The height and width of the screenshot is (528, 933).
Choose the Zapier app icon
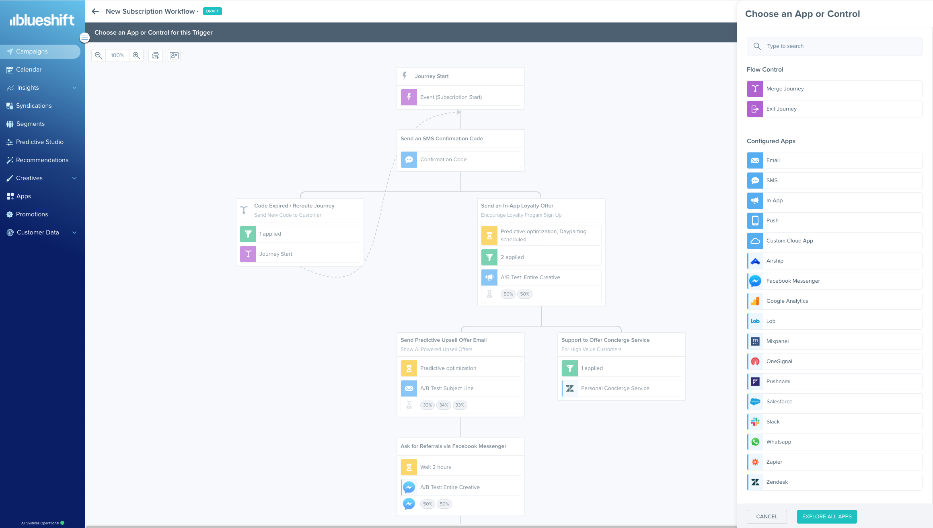[755, 462]
